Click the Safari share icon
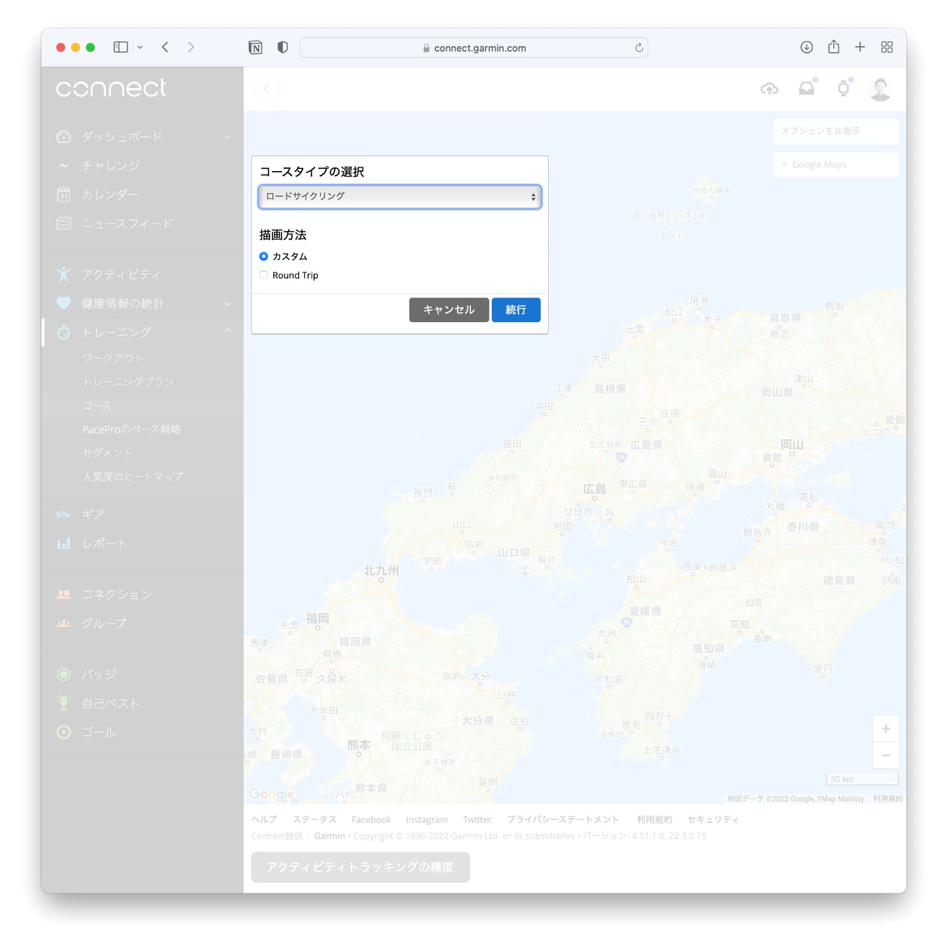 (x=833, y=47)
